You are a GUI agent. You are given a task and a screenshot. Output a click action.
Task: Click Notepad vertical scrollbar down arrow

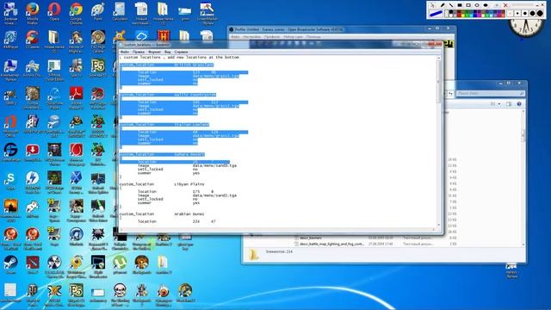pos(438,225)
